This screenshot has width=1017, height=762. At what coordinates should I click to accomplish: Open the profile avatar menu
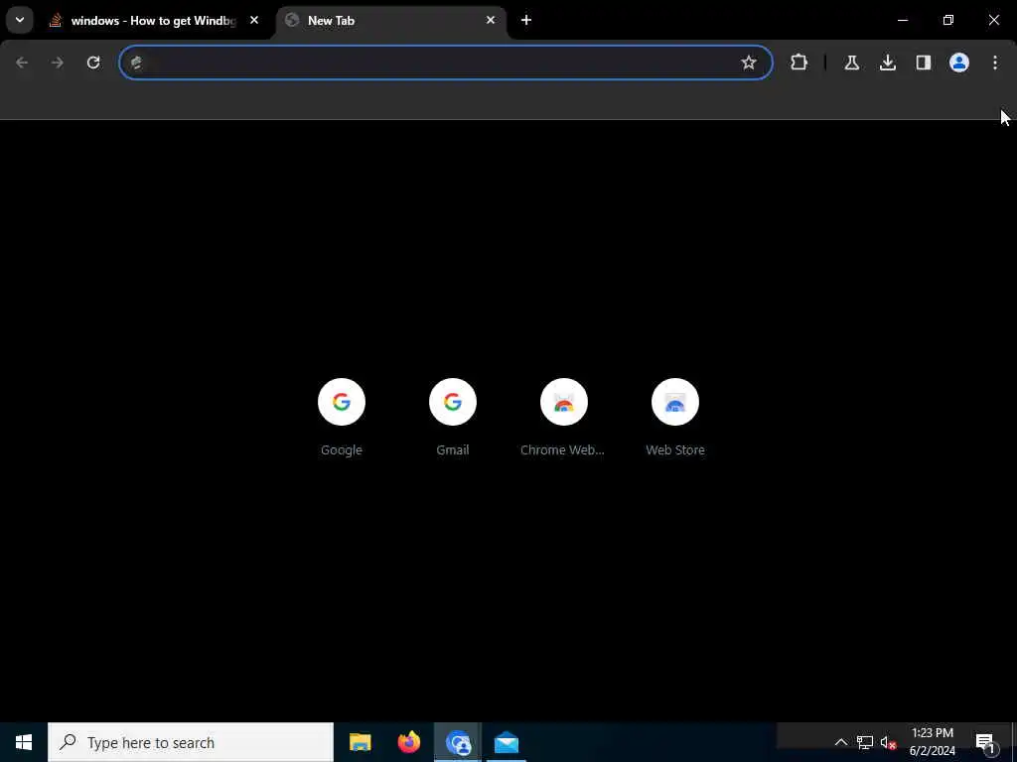click(x=959, y=63)
